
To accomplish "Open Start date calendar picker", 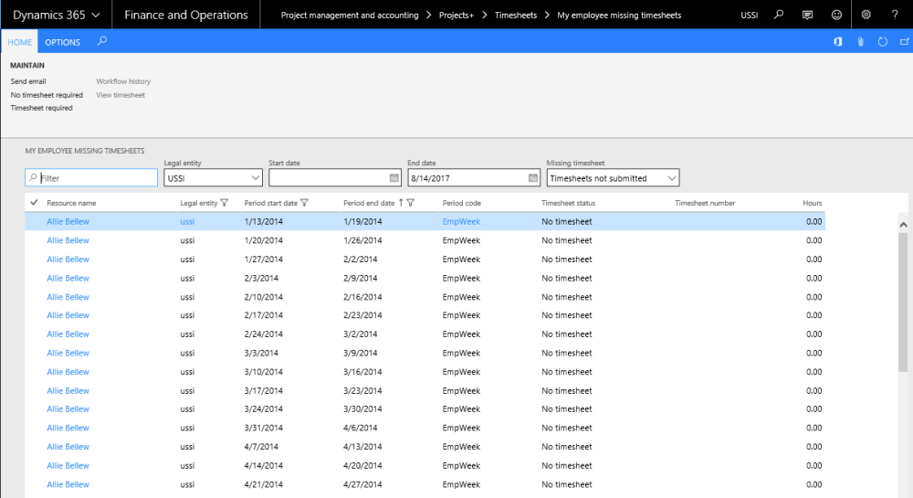I will point(394,178).
